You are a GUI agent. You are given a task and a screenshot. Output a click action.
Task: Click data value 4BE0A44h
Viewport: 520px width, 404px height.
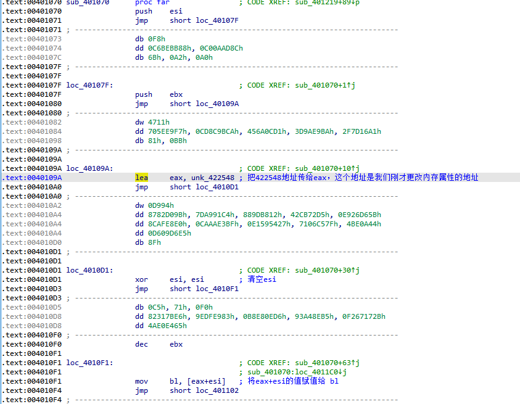364,225
